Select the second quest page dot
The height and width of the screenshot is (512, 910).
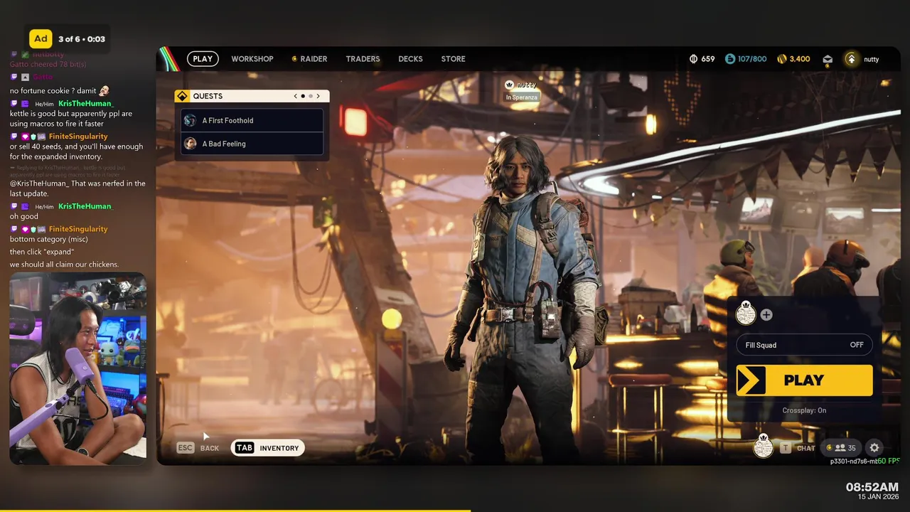[x=310, y=96]
